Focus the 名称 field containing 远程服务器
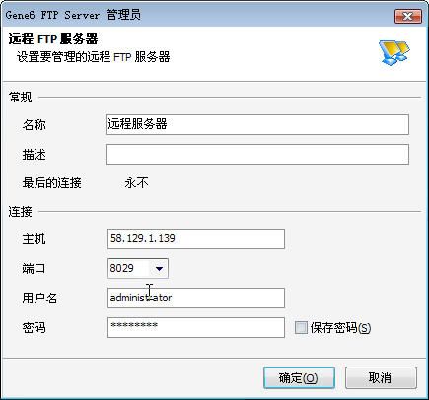429x400 pixels. [x=257, y=124]
